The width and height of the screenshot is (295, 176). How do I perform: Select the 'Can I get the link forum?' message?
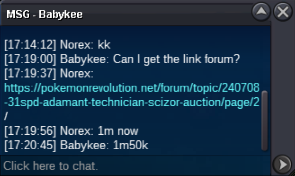point(176,59)
